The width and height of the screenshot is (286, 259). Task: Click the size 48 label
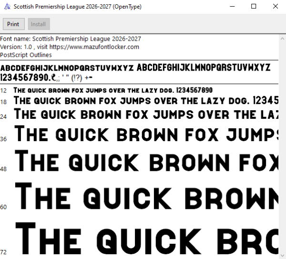[x=3, y=169]
